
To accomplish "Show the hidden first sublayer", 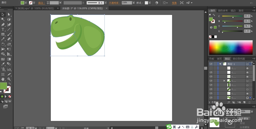I will pyautogui.click(x=211, y=68).
